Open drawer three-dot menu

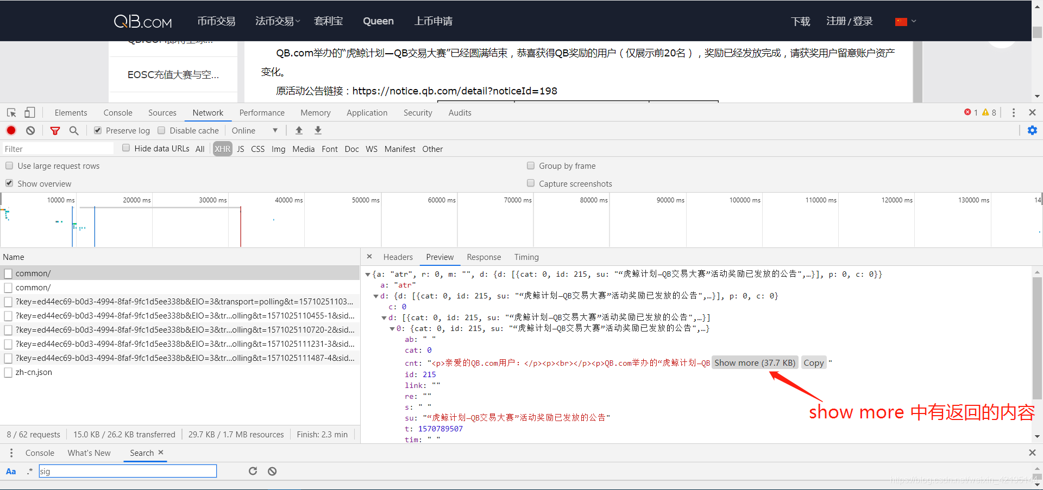[11, 453]
